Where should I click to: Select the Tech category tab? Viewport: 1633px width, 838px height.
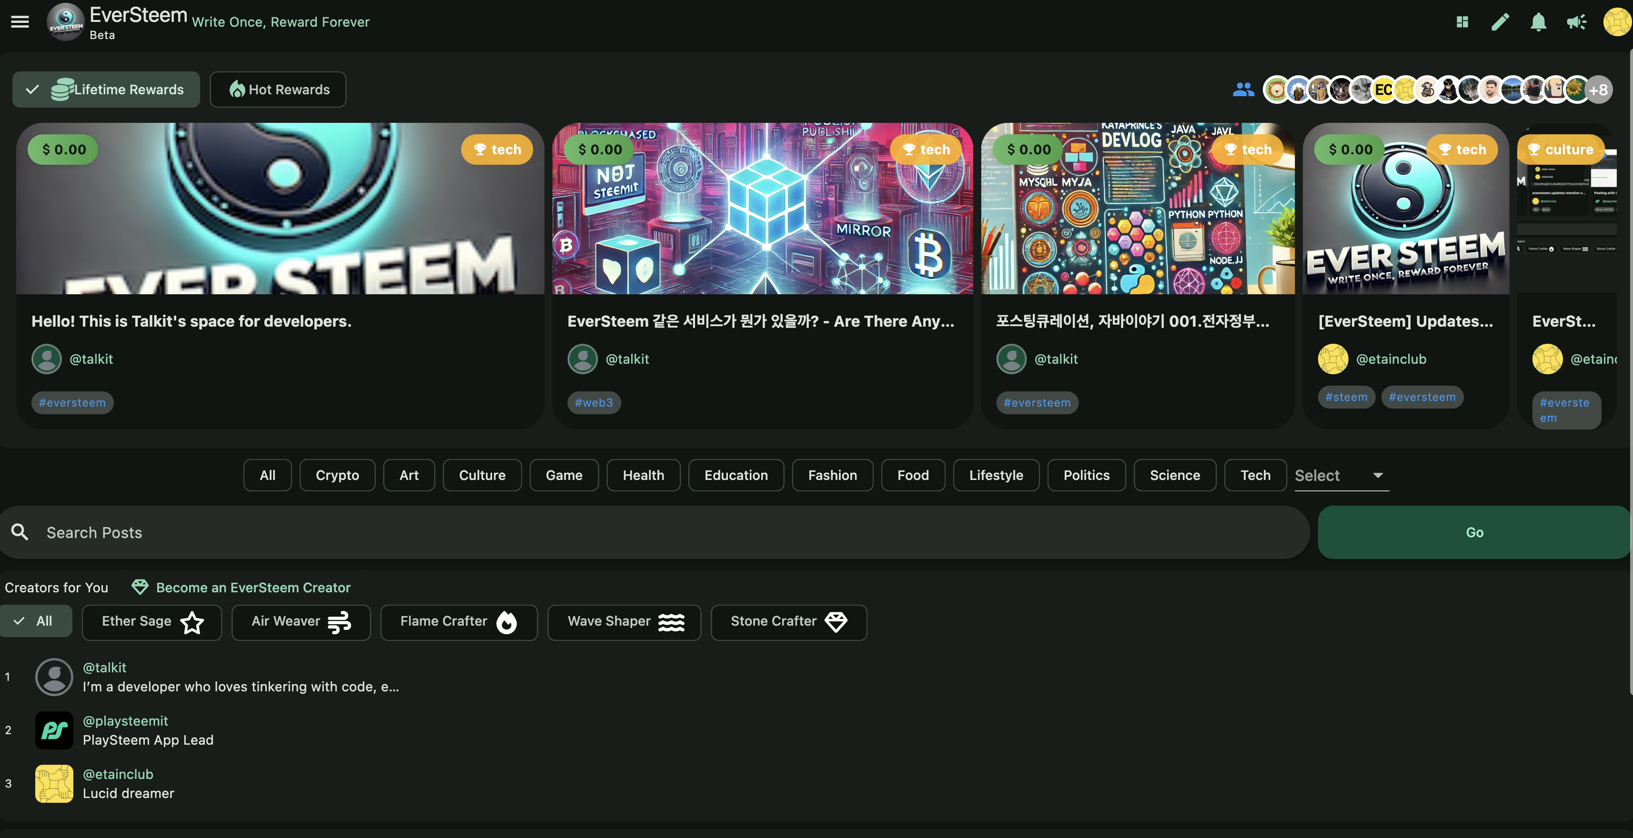tap(1255, 475)
